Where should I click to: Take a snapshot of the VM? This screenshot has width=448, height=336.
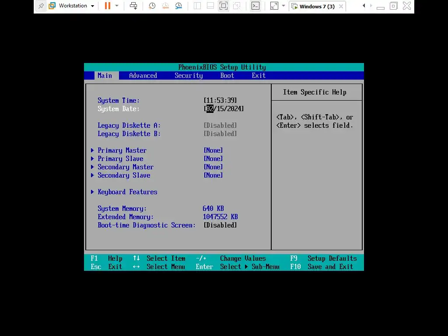152,6
